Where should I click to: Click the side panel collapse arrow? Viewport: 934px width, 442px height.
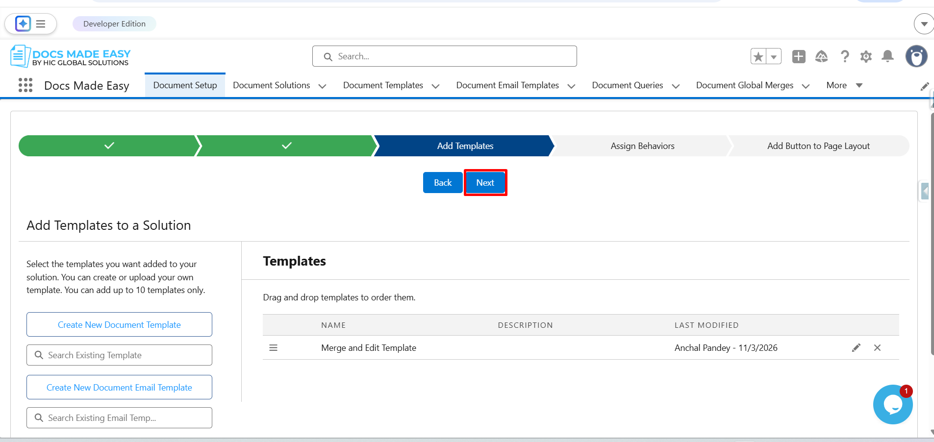coord(925,191)
